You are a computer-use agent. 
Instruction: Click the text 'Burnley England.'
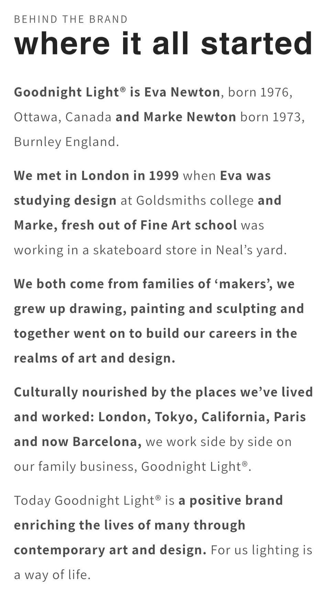coord(66,142)
